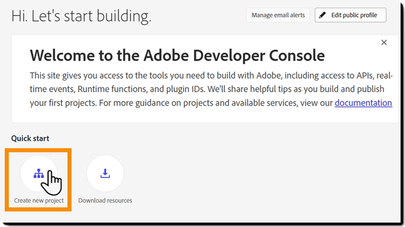Viewport: 405px width, 227px height.
Task: Click the Quick start heading
Action: point(30,138)
